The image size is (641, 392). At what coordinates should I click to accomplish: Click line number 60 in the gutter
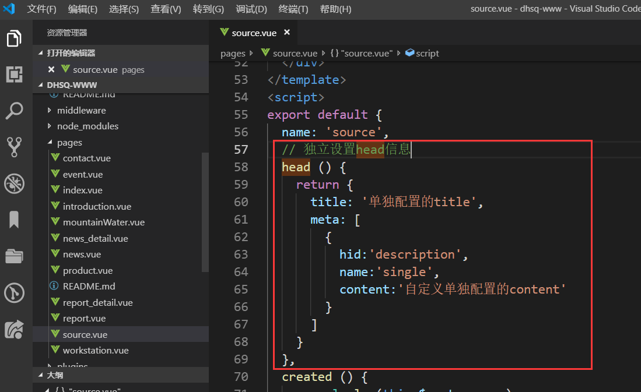(241, 202)
